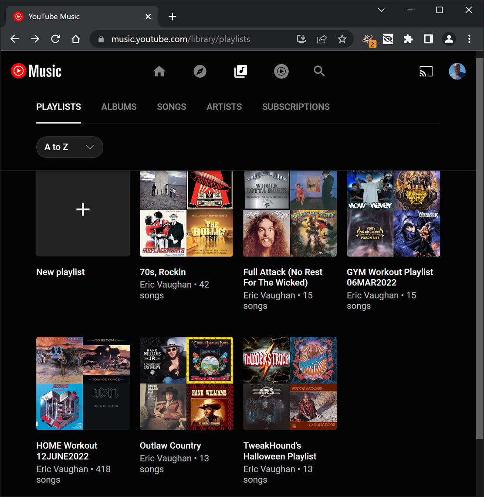Bookmark this page with the star icon

(342, 39)
